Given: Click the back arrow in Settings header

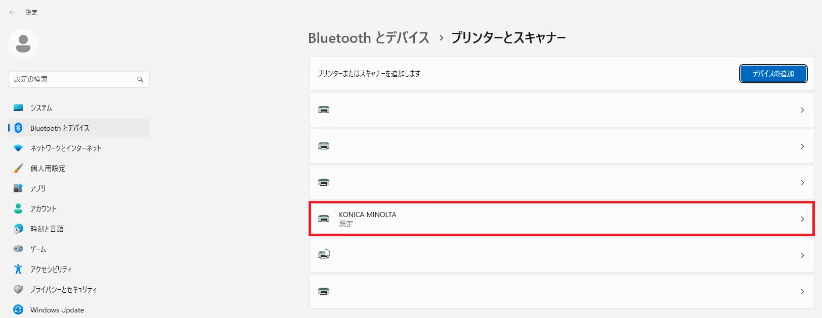Looking at the screenshot, I should tap(12, 12).
